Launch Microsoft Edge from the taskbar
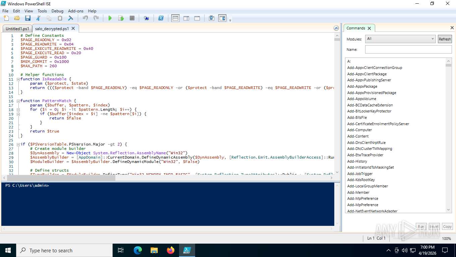 click(137, 250)
